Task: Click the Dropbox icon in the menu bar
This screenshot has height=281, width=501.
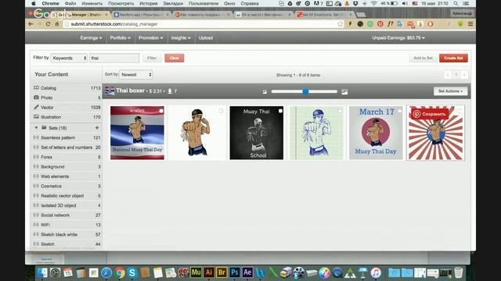Action: click(355, 3)
